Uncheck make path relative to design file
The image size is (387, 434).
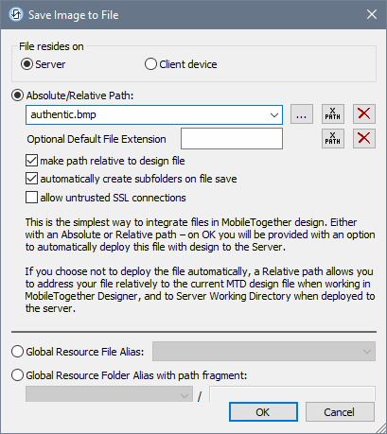(x=31, y=161)
